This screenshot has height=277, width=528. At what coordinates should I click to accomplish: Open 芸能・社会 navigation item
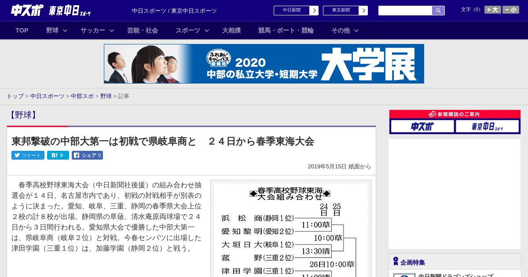[x=143, y=30]
